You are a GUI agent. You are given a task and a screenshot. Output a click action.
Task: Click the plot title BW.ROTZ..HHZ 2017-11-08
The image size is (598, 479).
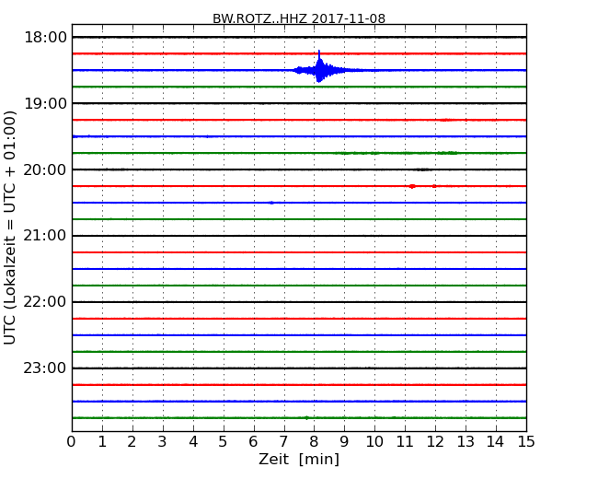[299, 18]
